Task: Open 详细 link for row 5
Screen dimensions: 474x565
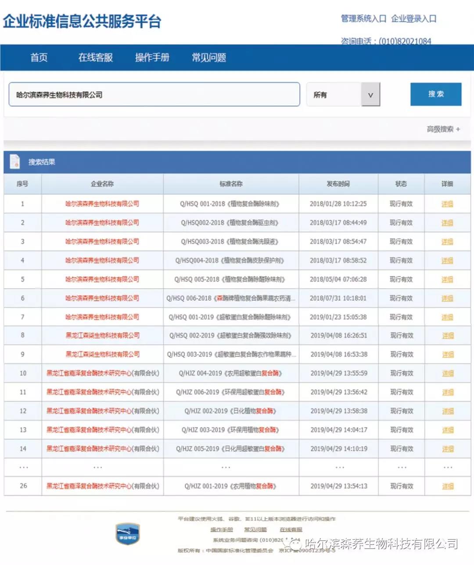Action: point(447,279)
